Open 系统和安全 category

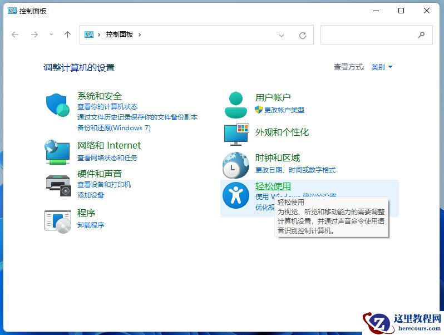pyautogui.click(x=100, y=96)
